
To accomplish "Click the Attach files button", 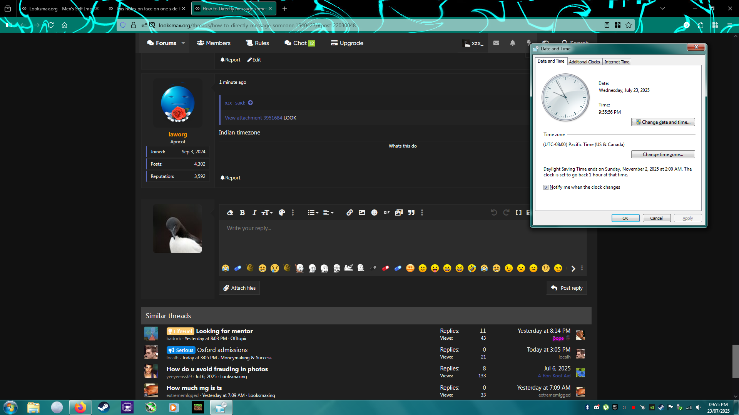I will (239, 288).
